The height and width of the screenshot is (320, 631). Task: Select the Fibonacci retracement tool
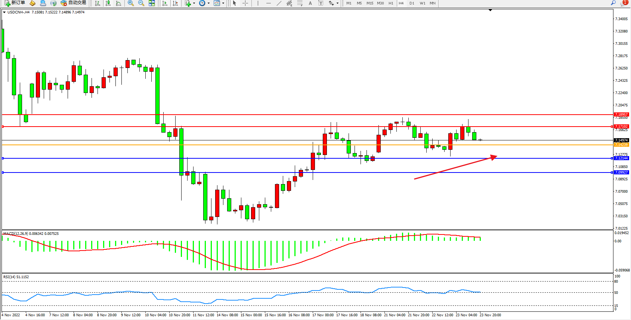point(300,3)
